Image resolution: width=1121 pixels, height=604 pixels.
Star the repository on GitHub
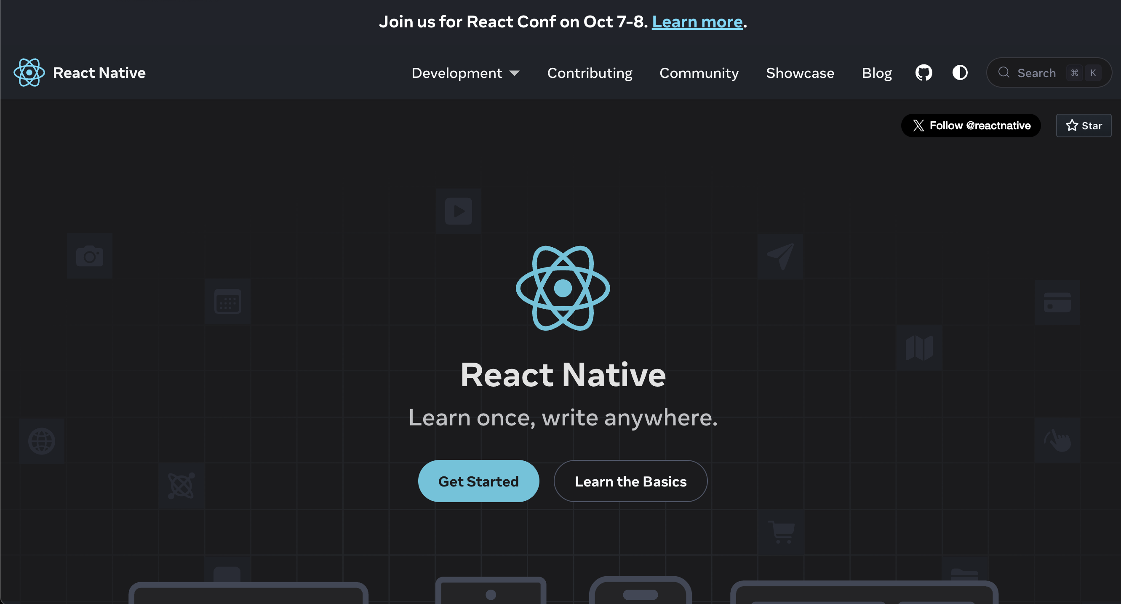tap(1084, 126)
